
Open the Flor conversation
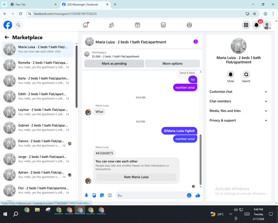tap(37, 190)
